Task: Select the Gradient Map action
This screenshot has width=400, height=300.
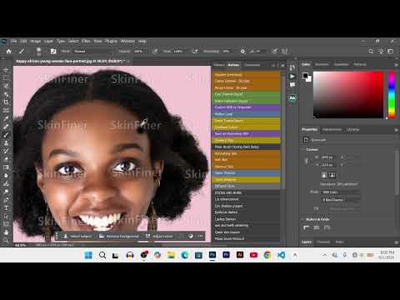Action: pos(246,140)
